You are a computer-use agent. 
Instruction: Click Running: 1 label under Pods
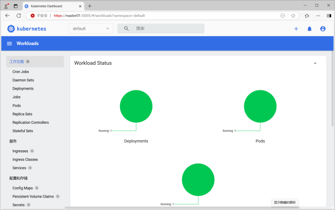pos(229,131)
